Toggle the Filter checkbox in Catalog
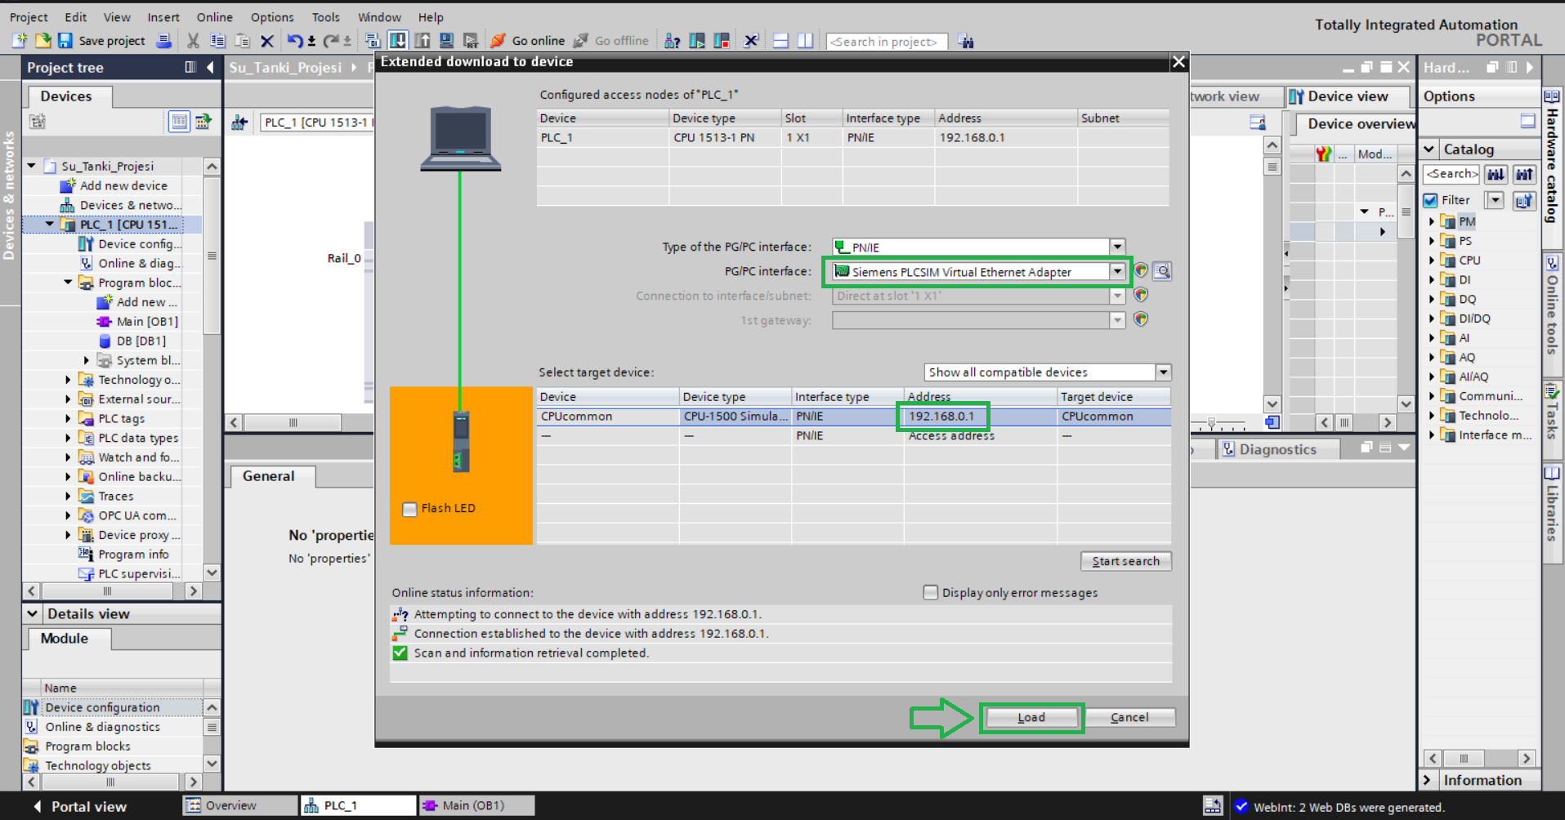The image size is (1565, 820). click(x=1430, y=200)
